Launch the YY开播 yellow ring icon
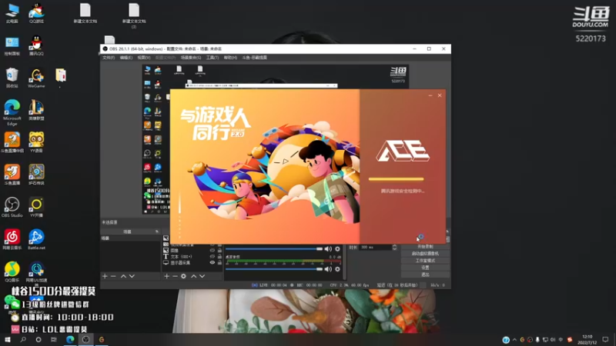This screenshot has width=616, height=346. click(36, 208)
